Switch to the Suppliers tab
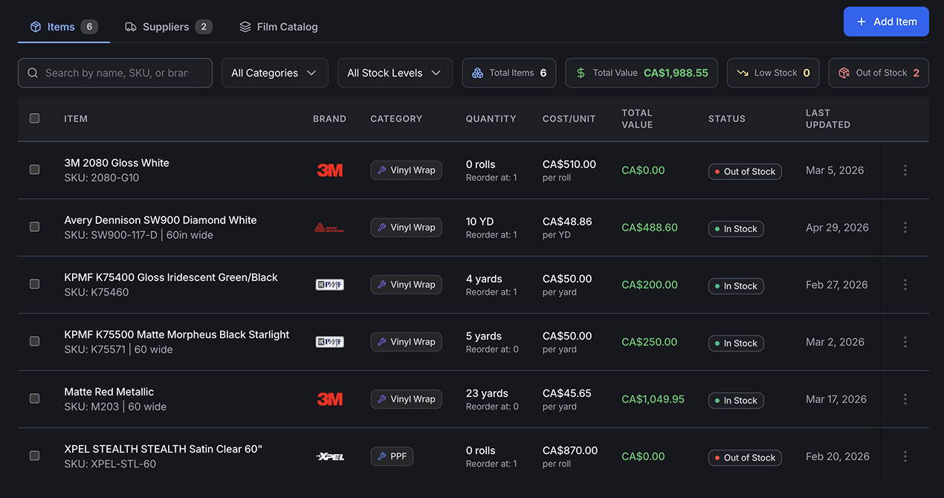The image size is (944, 498). [x=169, y=27]
